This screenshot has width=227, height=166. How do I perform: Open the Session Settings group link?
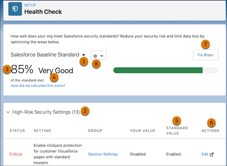click(x=103, y=154)
